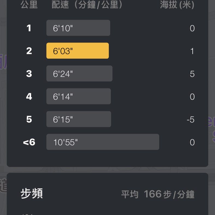Tap the 海拔 (米) column header

[177, 5]
